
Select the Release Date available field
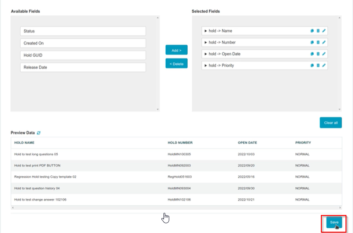pos(83,67)
